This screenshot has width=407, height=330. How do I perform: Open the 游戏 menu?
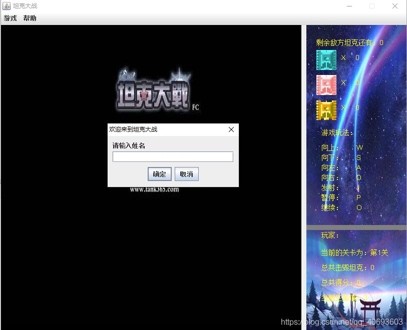pos(10,17)
